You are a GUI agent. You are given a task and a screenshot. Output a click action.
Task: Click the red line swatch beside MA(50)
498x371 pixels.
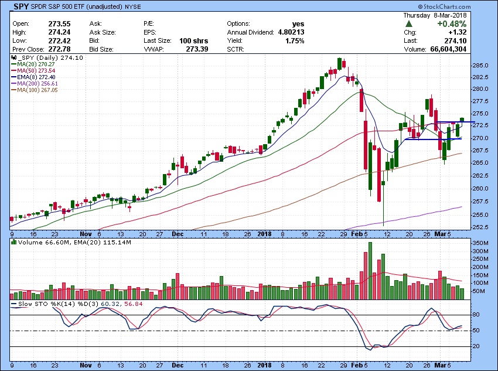point(14,70)
